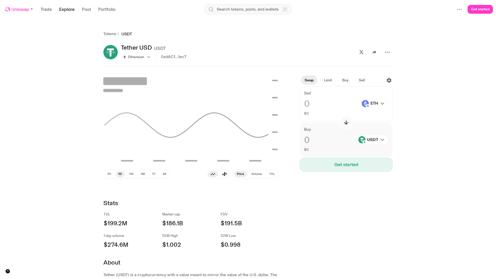Image resolution: width=496 pixels, height=279 pixels.
Task: Focus the search tokens, pools, and wallets field
Action: tap(248, 9)
